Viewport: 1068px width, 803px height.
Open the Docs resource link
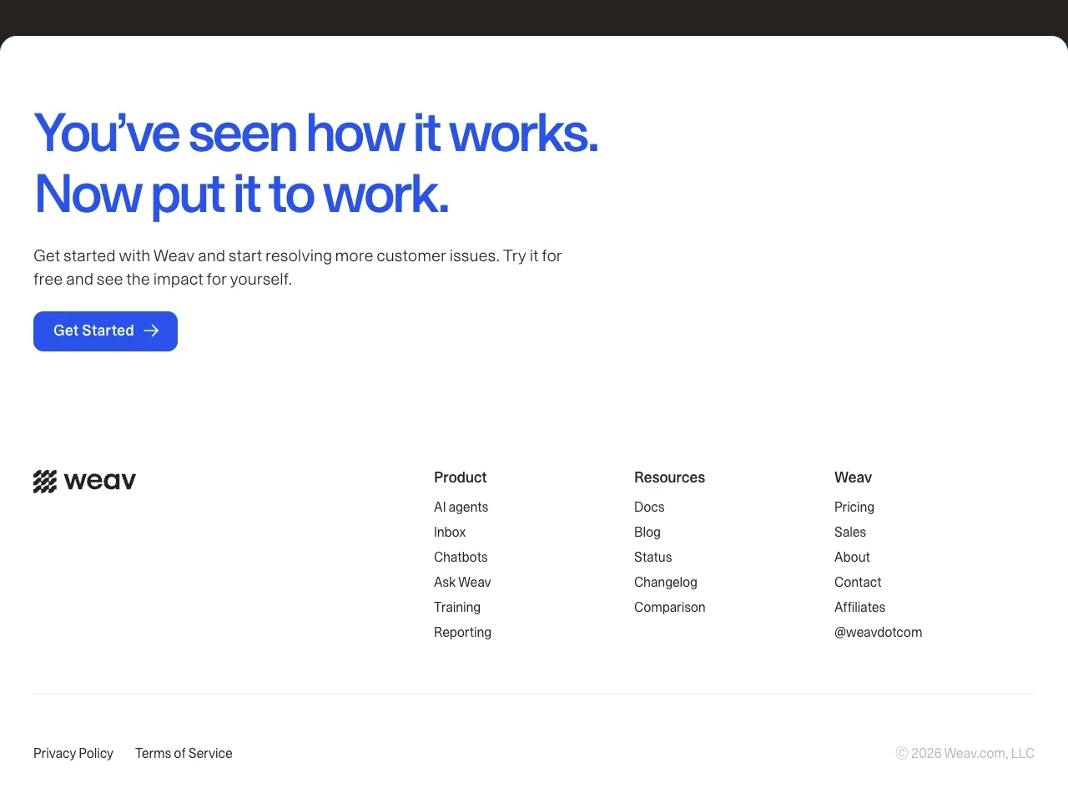[649, 507]
